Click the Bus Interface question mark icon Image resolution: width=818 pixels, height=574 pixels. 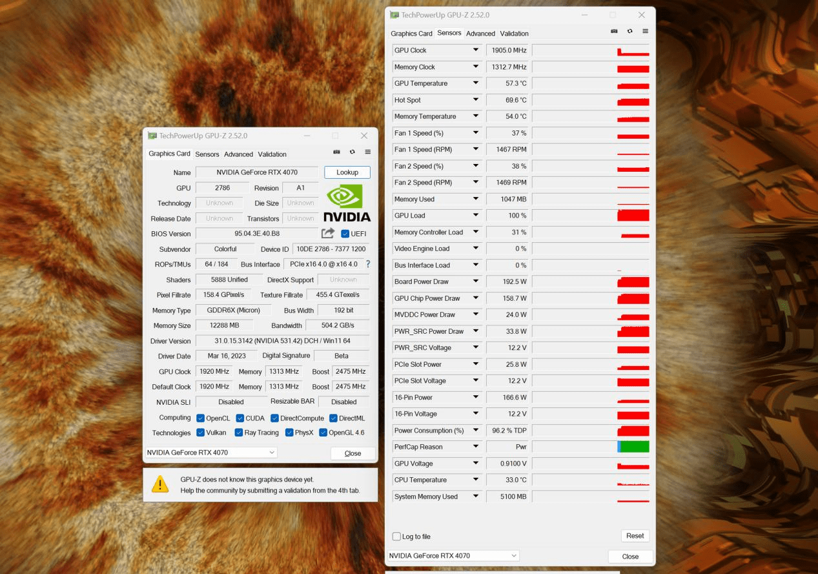(x=368, y=264)
